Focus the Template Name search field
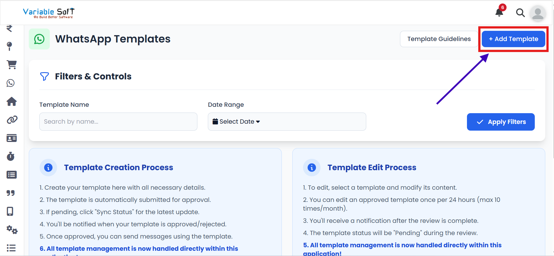This screenshot has height=256, width=554. click(118, 122)
